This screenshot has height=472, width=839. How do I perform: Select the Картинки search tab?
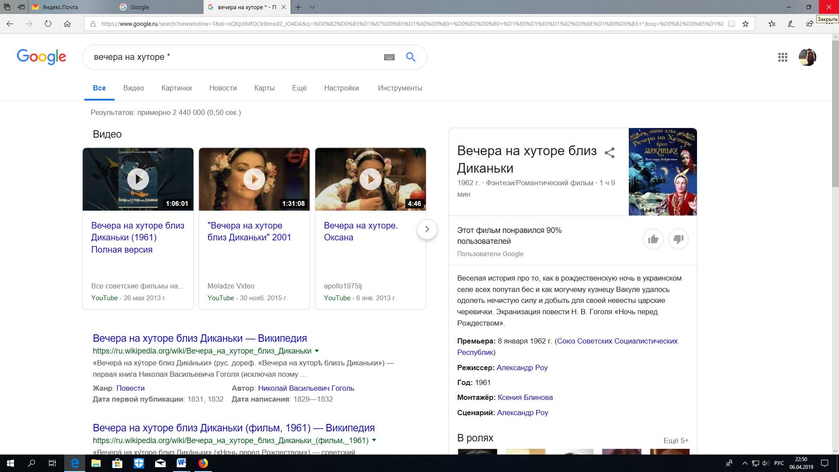pyautogui.click(x=177, y=88)
